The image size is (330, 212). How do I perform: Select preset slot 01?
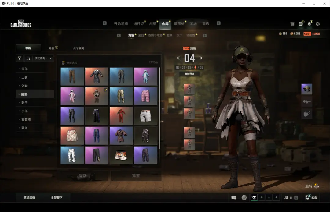click(x=178, y=68)
